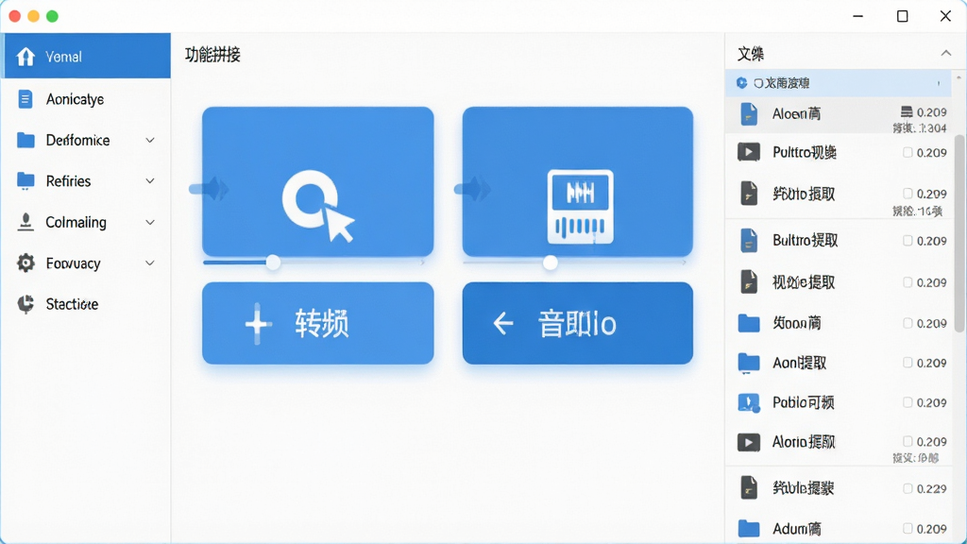Click the blue file icon for Bulttro row

pos(749,240)
